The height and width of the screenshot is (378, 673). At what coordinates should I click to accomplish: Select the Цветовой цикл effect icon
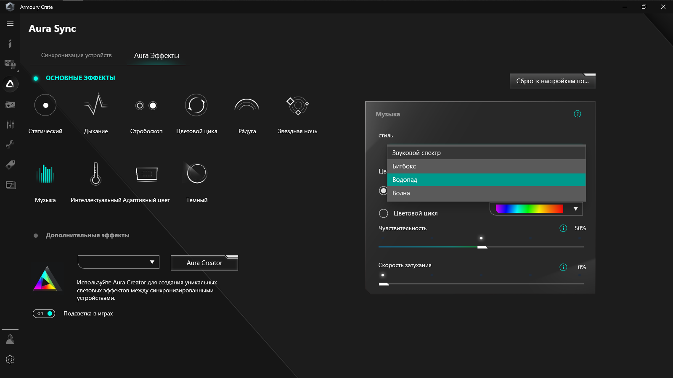coord(196,105)
